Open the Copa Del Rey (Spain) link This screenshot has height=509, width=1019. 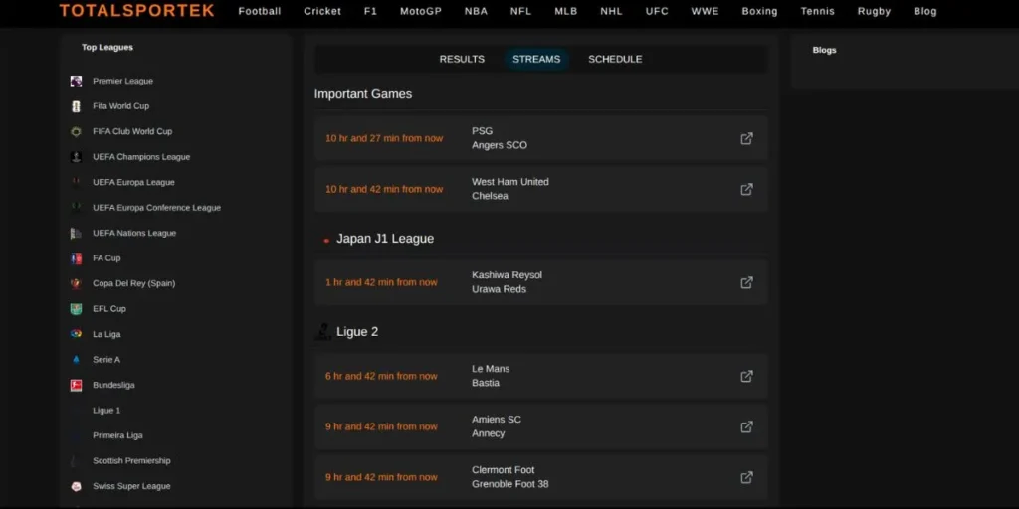tap(134, 283)
